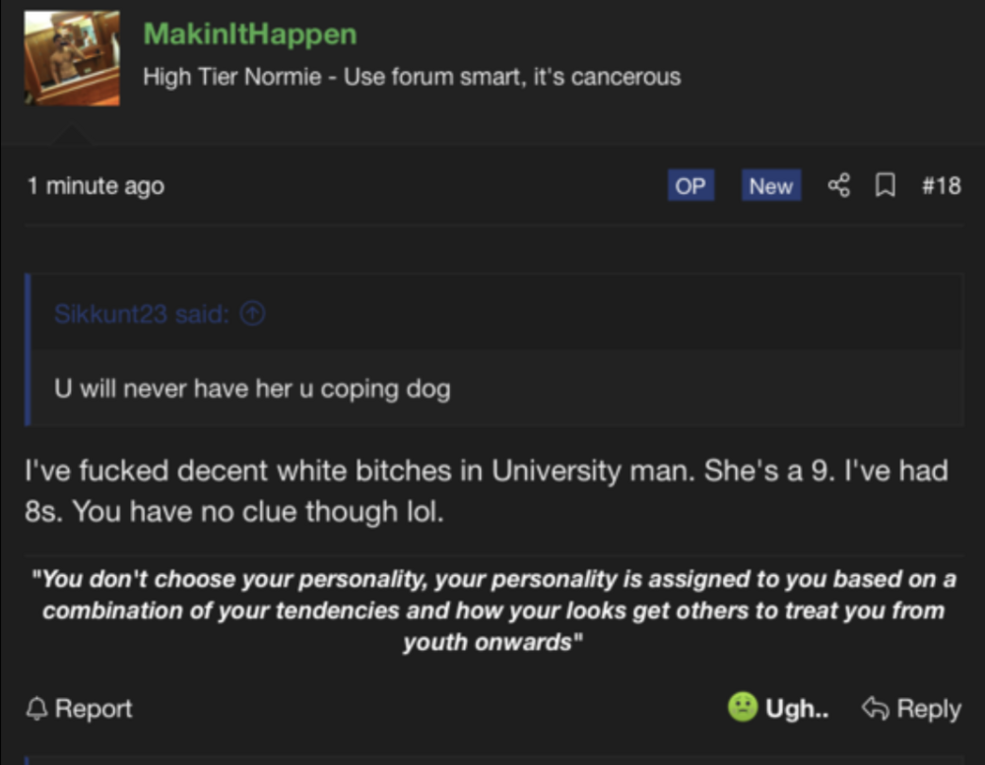The image size is (985, 765).
Task: Click the OP badge
Action: [x=690, y=185]
